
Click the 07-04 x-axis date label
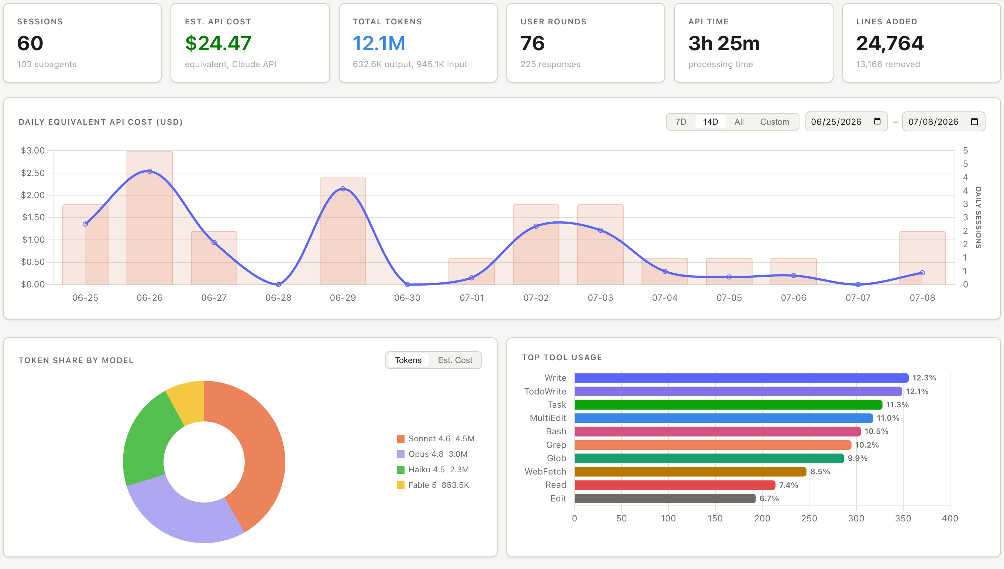pos(664,298)
